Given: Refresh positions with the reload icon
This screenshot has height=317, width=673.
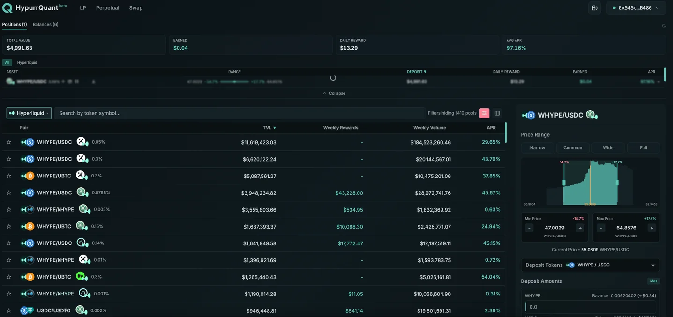Looking at the screenshot, I should click(x=663, y=26).
